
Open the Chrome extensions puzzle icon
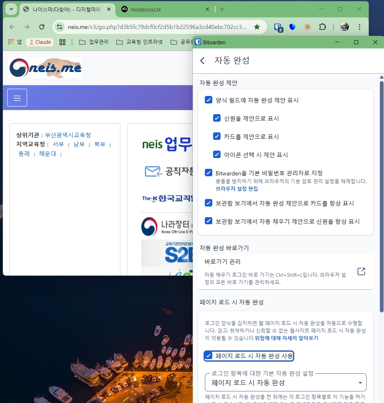click(x=323, y=26)
